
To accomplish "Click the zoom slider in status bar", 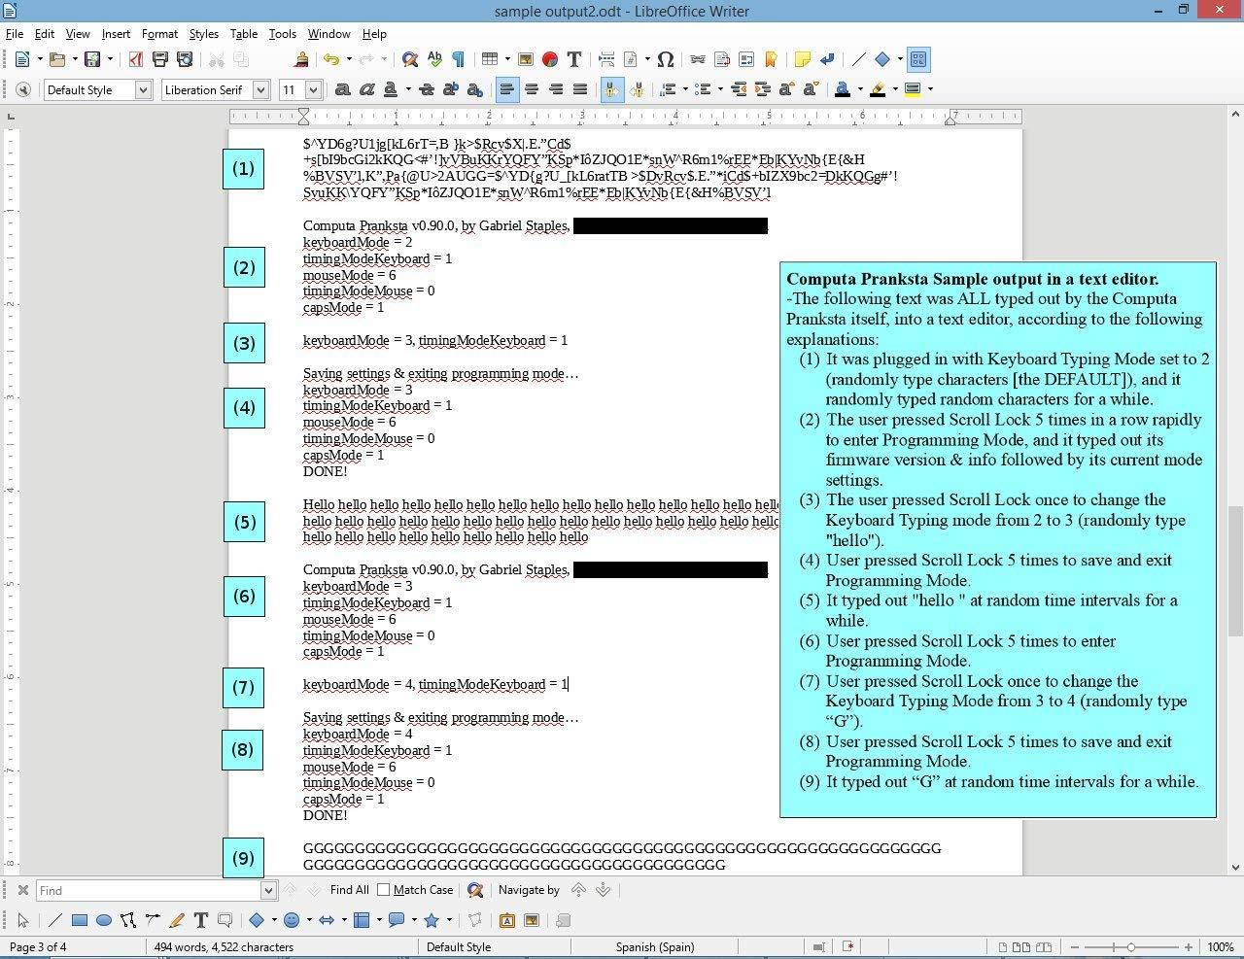I will (1130, 946).
